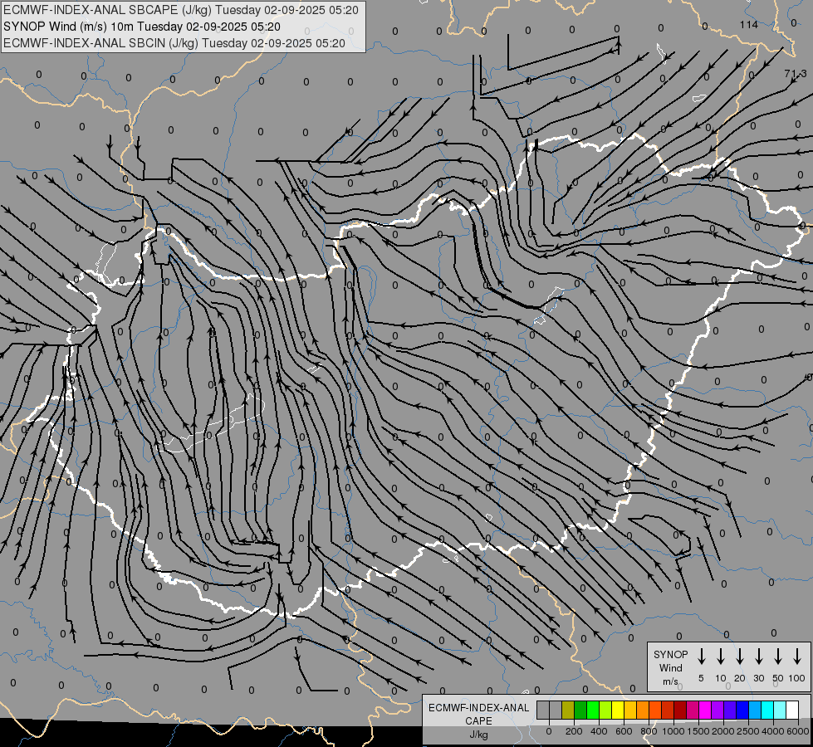The width and height of the screenshot is (813, 747).
Task: Click the '400' tick label on CAPE scale
Action: (599, 731)
